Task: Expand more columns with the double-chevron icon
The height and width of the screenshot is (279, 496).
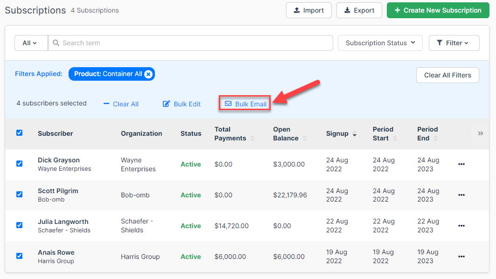Action: (x=481, y=133)
